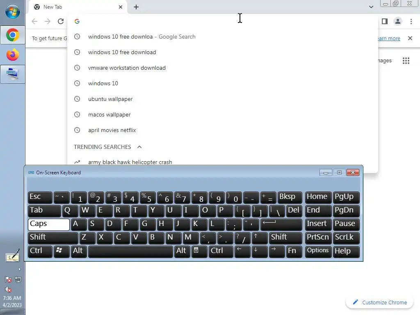Toggle the left Alt key
This screenshot has height=315, width=420.
pos(79,251)
